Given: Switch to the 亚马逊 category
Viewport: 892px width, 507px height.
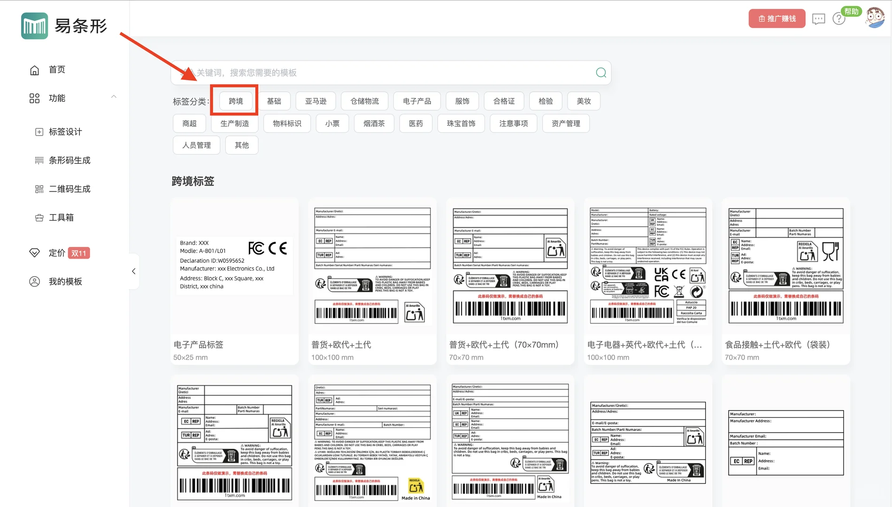Looking at the screenshot, I should point(315,100).
